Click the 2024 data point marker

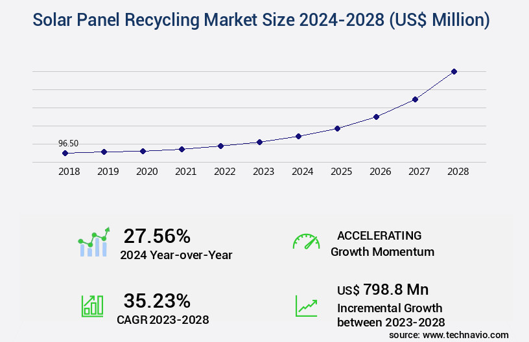click(298, 136)
